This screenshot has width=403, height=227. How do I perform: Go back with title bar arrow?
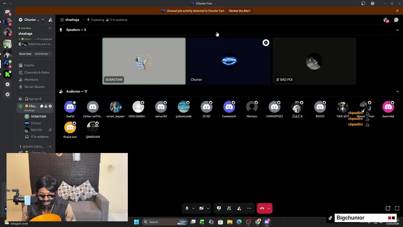point(5,3)
